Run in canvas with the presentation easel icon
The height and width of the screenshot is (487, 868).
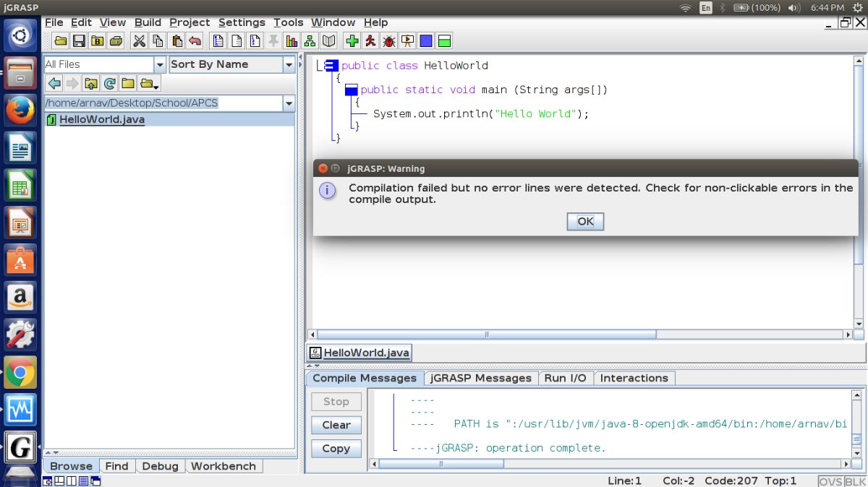pyautogui.click(x=408, y=40)
